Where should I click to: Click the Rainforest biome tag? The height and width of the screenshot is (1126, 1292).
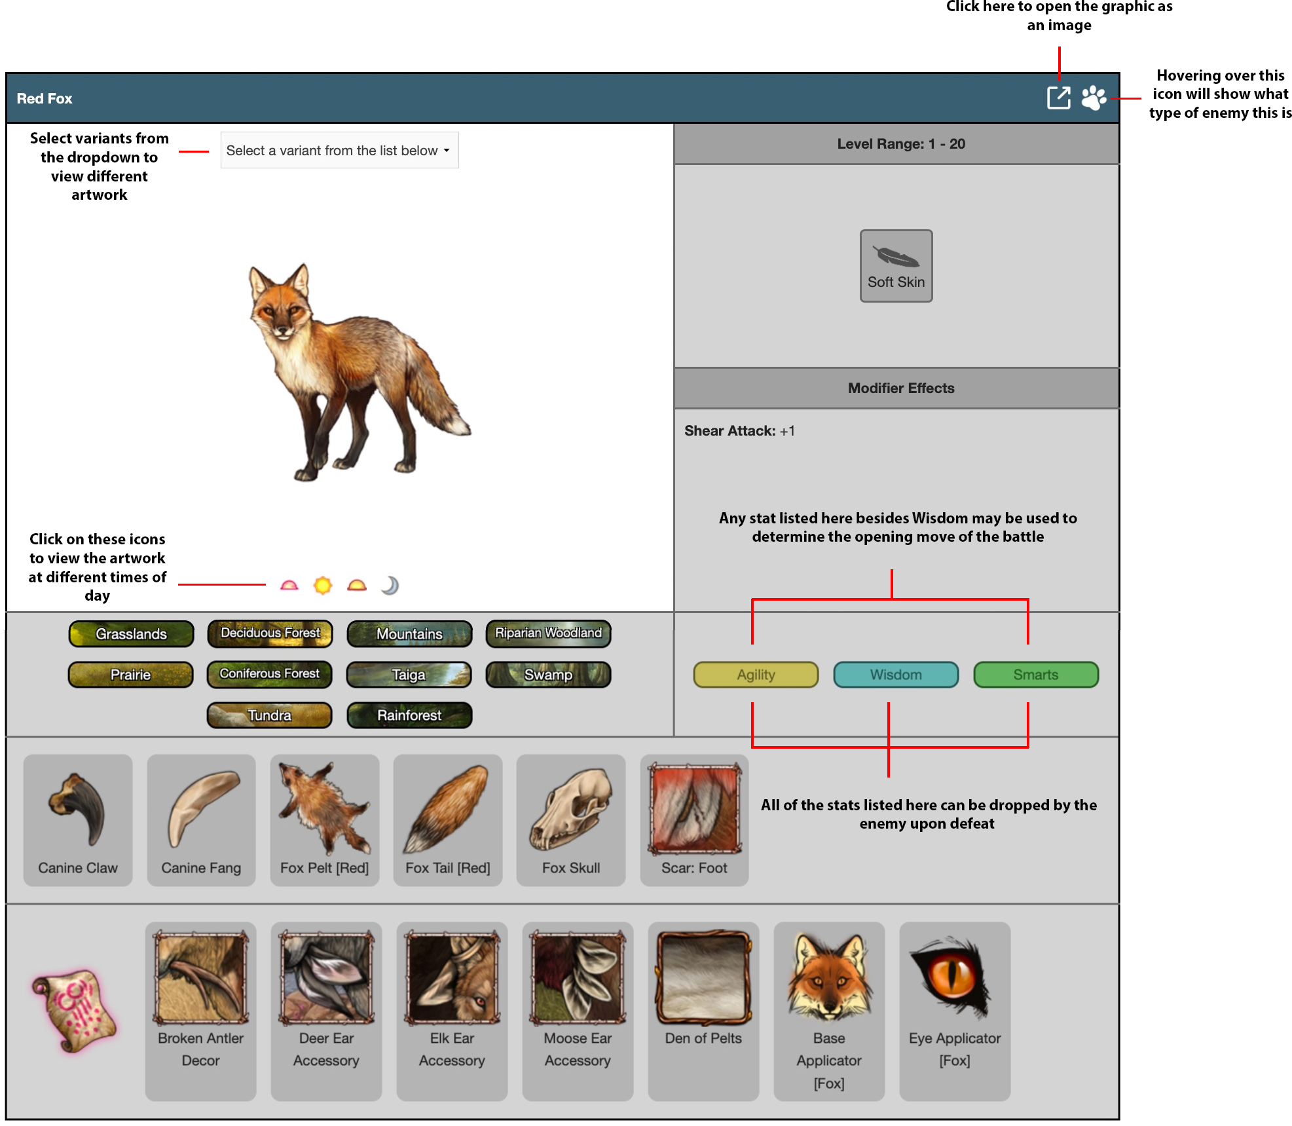(409, 715)
